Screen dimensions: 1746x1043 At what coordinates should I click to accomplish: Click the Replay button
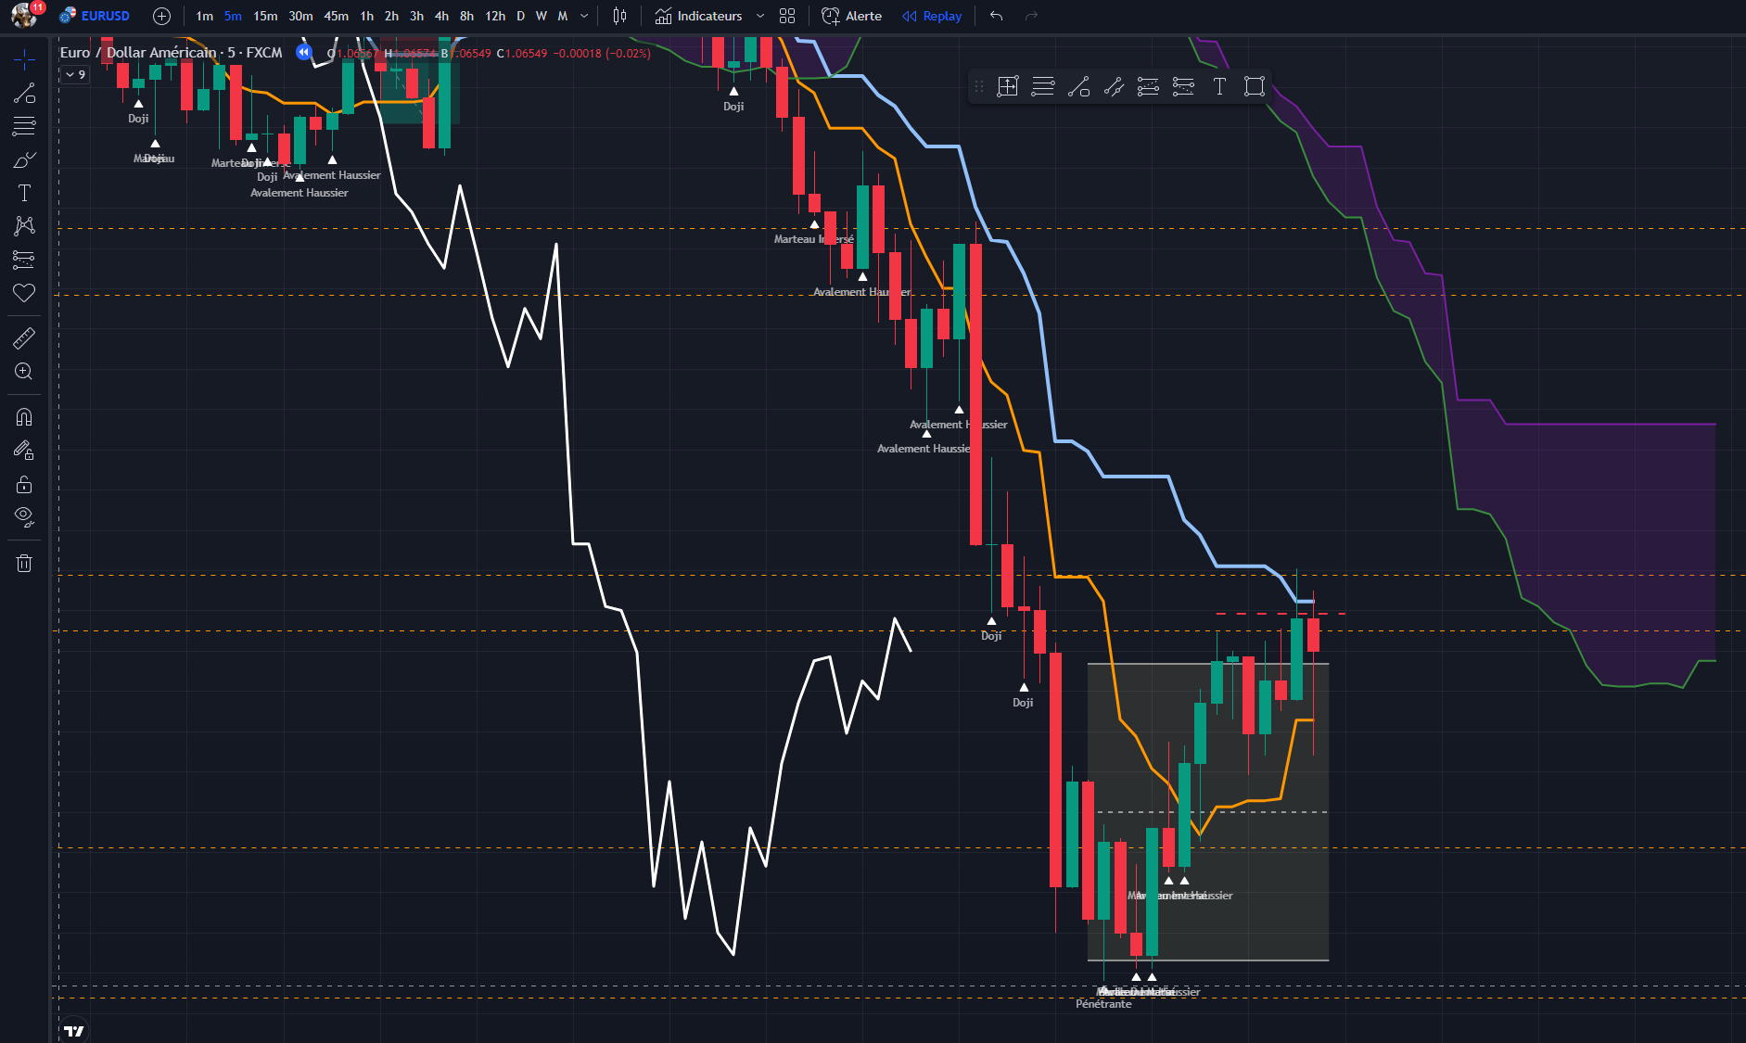(933, 16)
